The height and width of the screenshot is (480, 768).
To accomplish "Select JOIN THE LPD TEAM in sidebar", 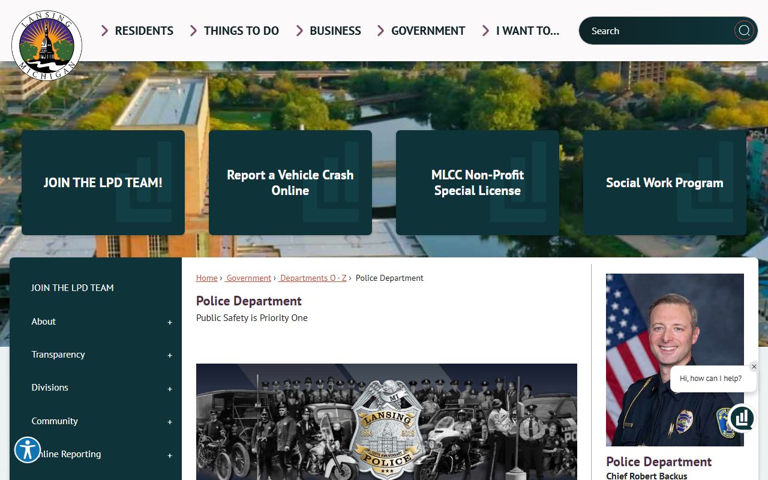I will (73, 287).
